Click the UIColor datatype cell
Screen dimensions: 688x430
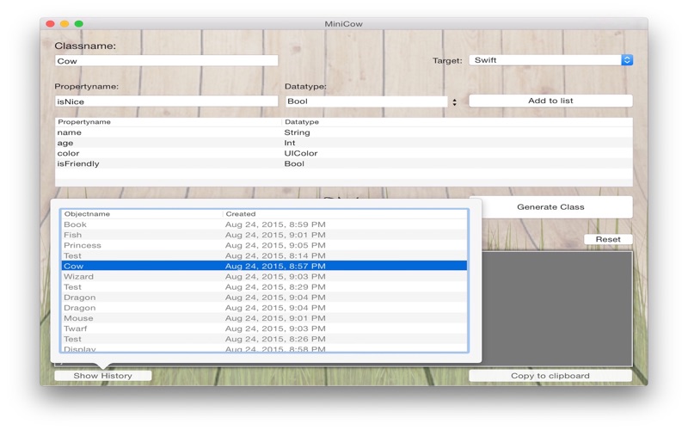pyautogui.click(x=300, y=153)
